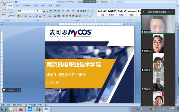Open the font size dropdown

(41, 11)
